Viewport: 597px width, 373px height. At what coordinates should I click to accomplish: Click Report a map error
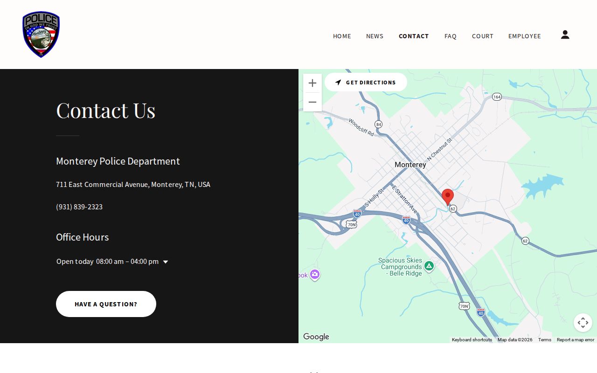tap(576, 340)
